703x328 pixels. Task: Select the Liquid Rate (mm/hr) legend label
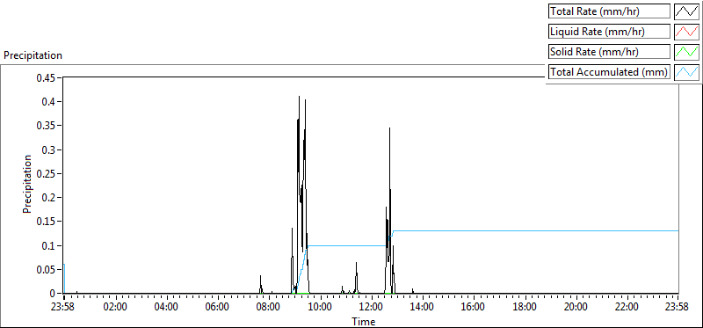coord(609,32)
